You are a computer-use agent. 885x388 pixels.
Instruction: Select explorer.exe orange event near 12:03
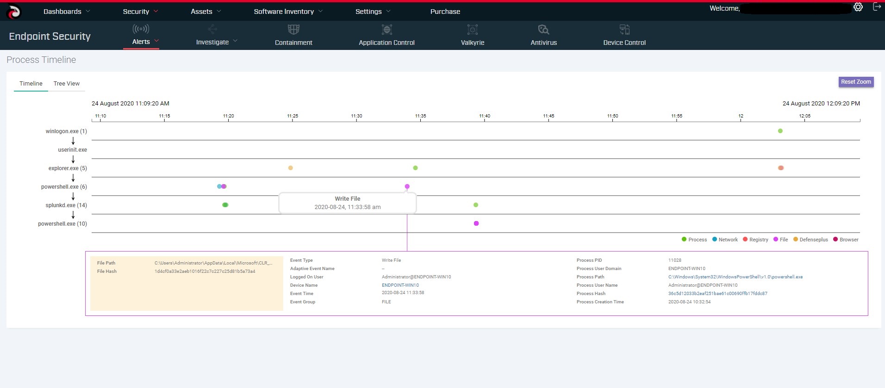point(780,168)
